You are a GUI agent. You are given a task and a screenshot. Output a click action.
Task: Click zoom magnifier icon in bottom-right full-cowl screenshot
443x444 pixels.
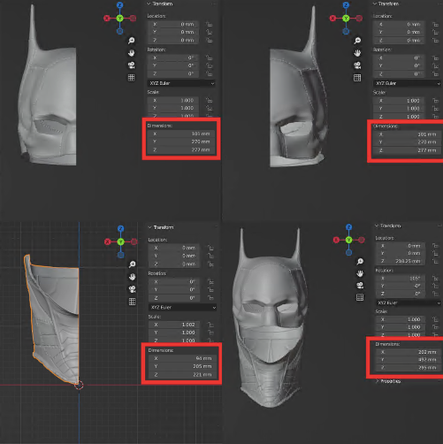(x=360, y=262)
